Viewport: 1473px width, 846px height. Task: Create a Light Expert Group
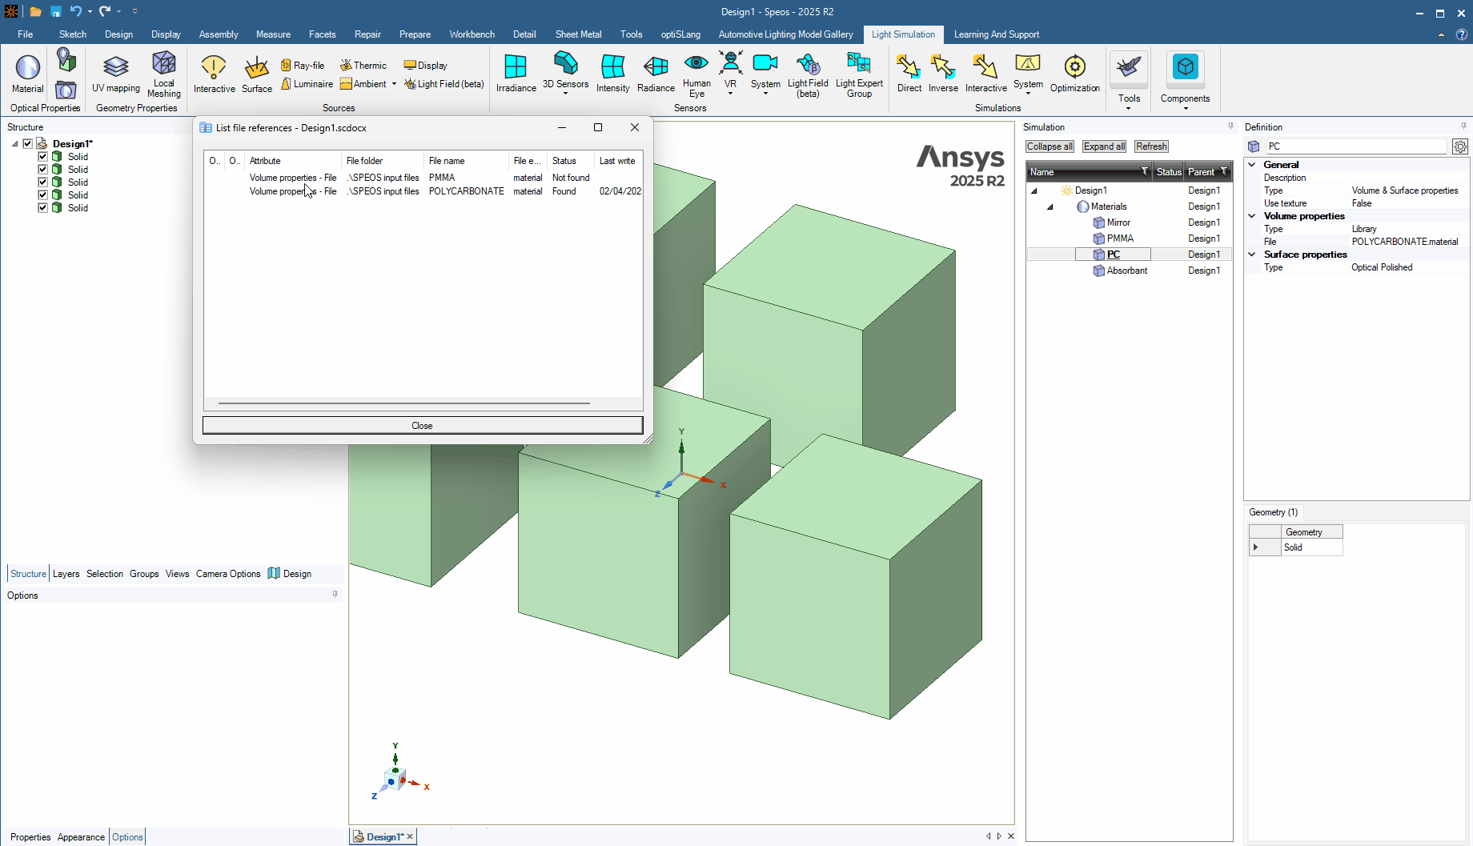(x=859, y=75)
